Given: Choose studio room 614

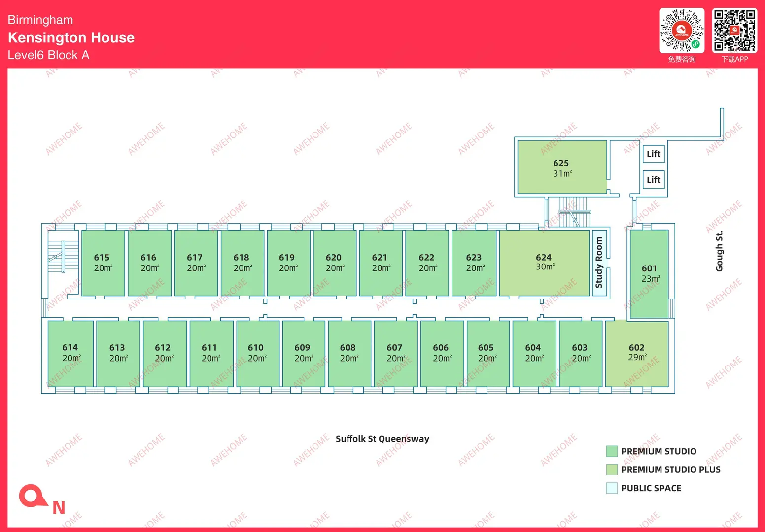Looking at the screenshot, I should tap(70, 353).
